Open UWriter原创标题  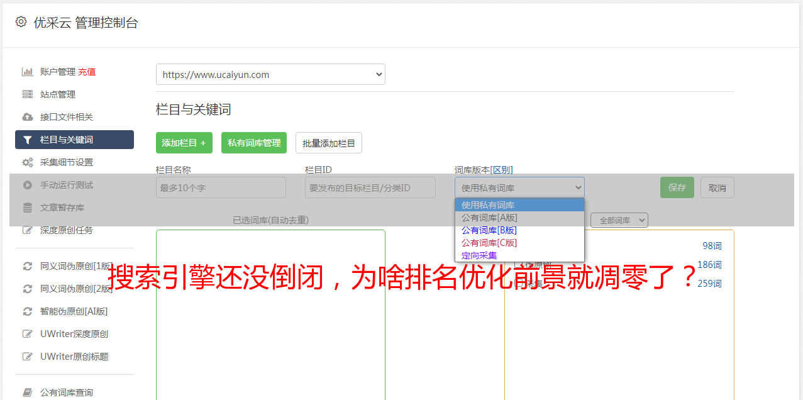click(74, 357)
